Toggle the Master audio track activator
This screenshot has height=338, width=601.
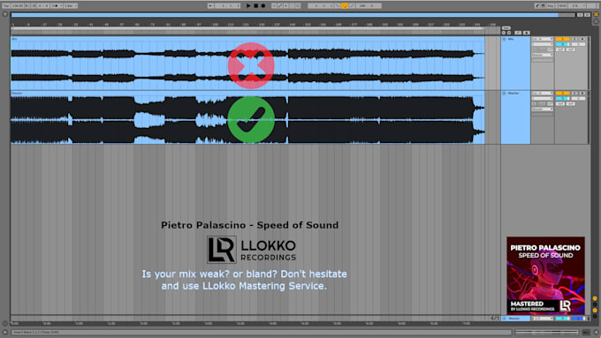(563, 93)
